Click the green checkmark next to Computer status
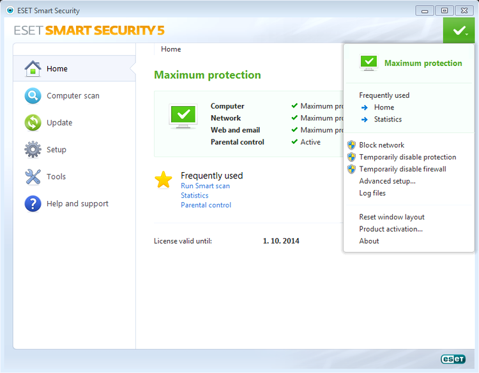Viewport: 479px width, 373px height. coord(294,106)
